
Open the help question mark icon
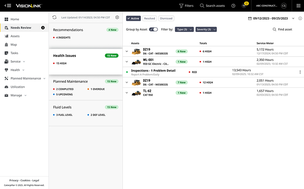[x=233, y=6]
